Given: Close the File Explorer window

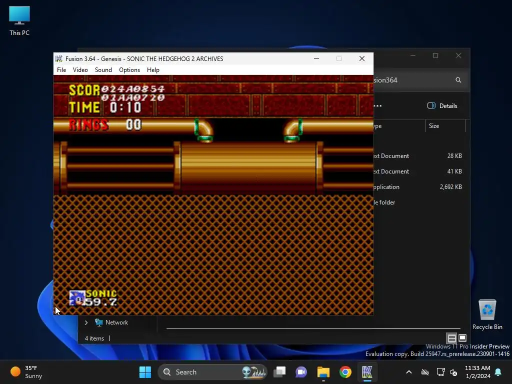Looking at the screenshot, I should pos(458,56).
